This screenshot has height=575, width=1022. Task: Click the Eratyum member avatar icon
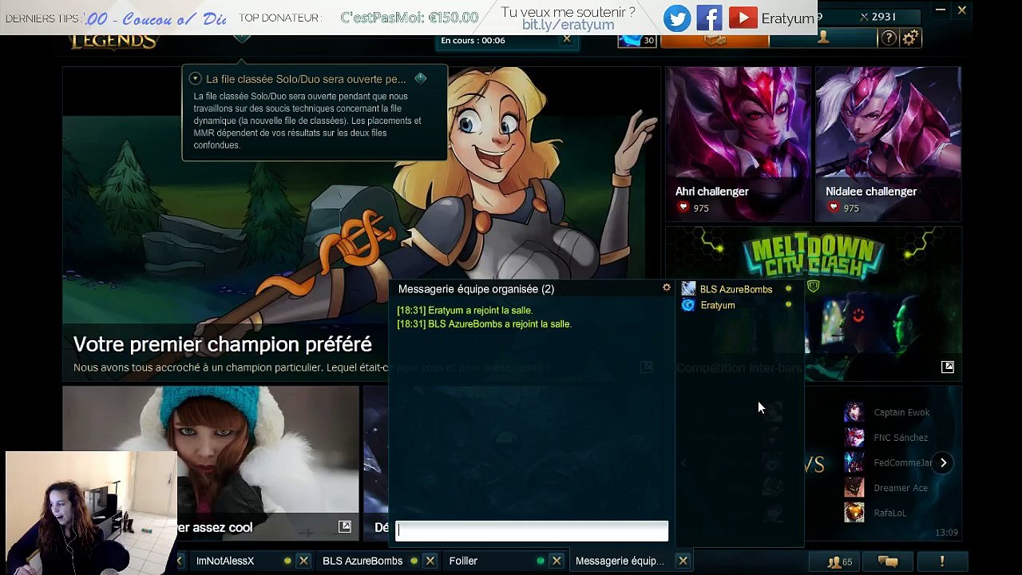(688, 305)
